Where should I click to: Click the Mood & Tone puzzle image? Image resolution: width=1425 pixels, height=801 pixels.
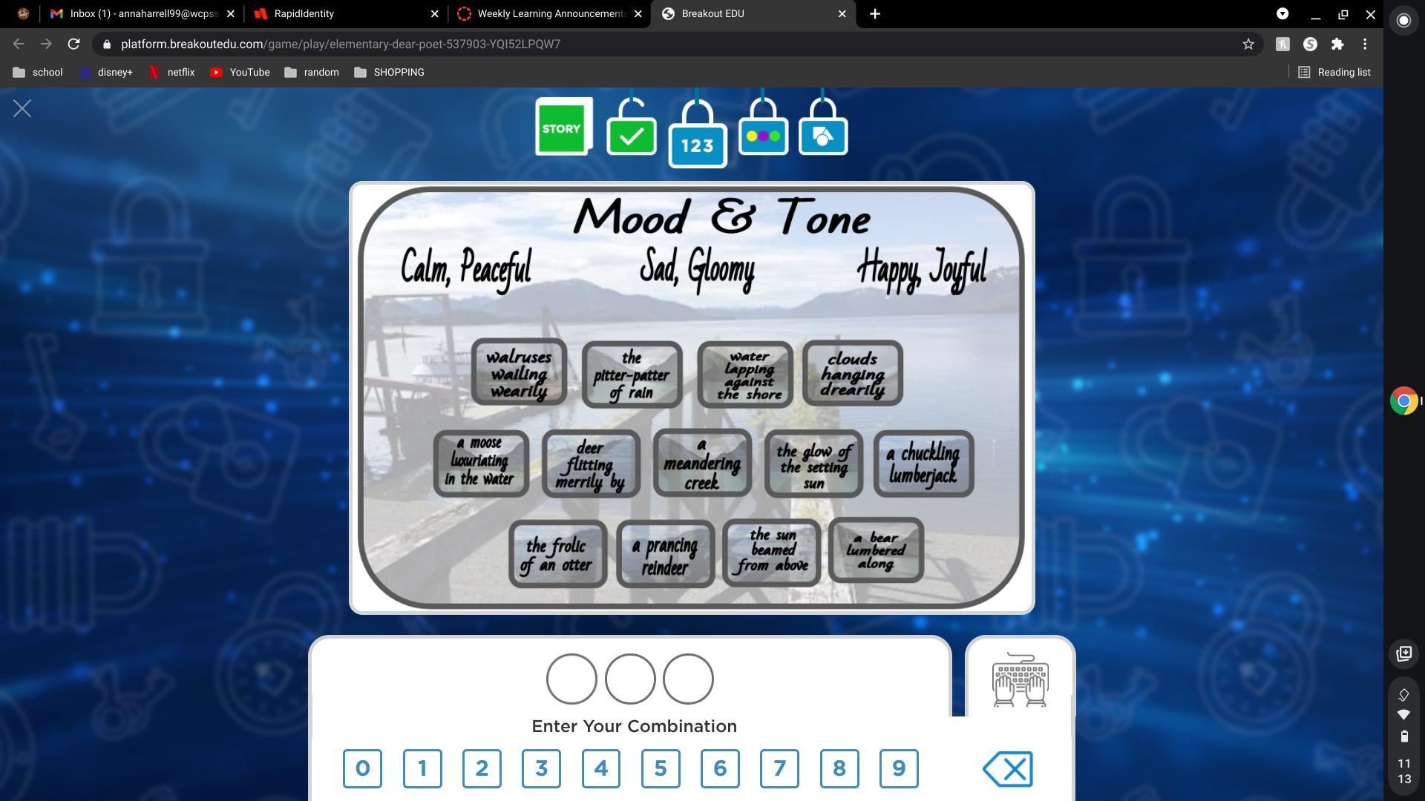tap(691, 397)
